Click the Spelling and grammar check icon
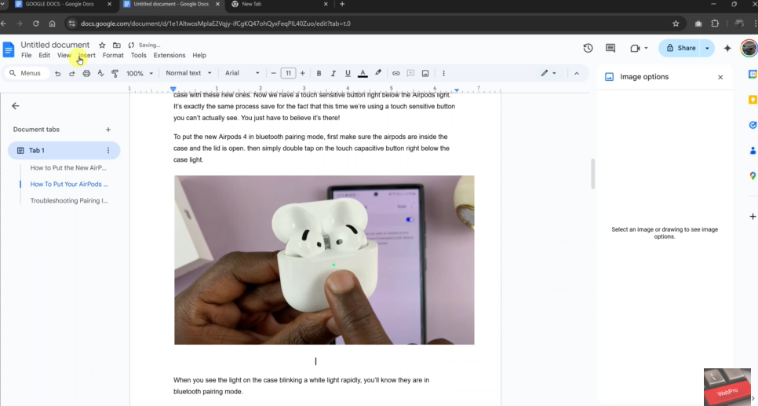 click(100, 74)
